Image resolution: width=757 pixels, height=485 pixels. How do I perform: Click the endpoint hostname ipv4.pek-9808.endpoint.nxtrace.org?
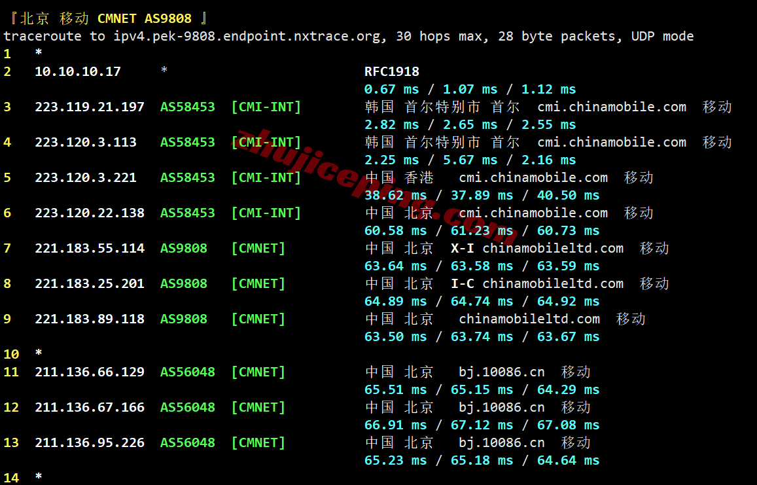pos(247,36)
